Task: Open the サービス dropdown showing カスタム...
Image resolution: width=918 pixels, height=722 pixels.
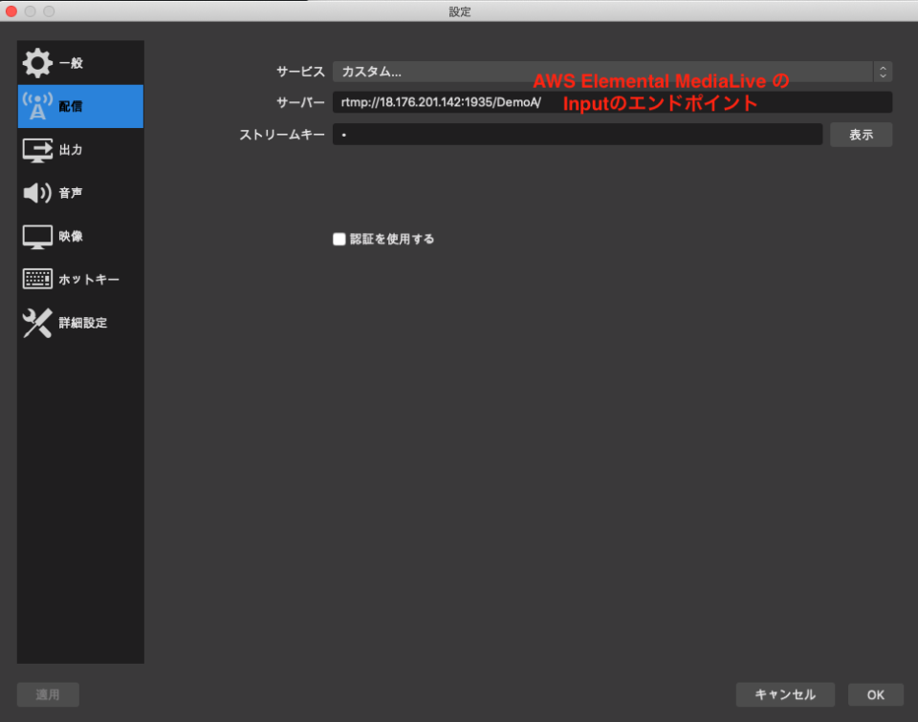Action: coord(612,72)
